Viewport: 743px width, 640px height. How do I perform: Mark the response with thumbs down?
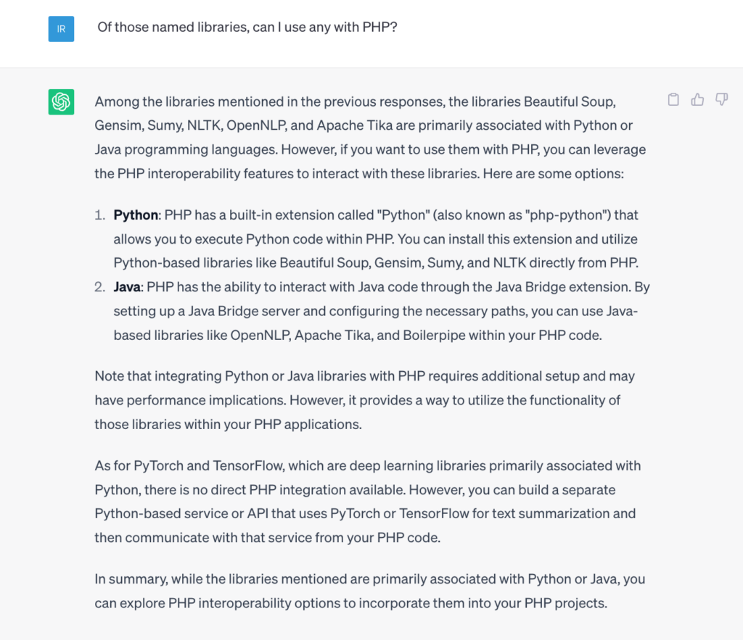[x=722, y=99]
